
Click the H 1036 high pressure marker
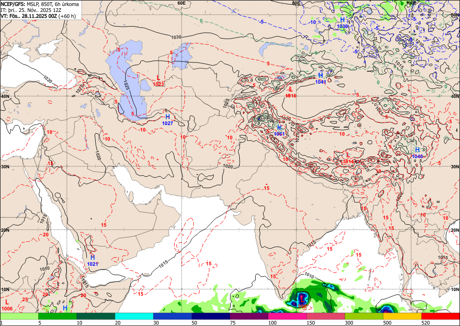point(342,23)
